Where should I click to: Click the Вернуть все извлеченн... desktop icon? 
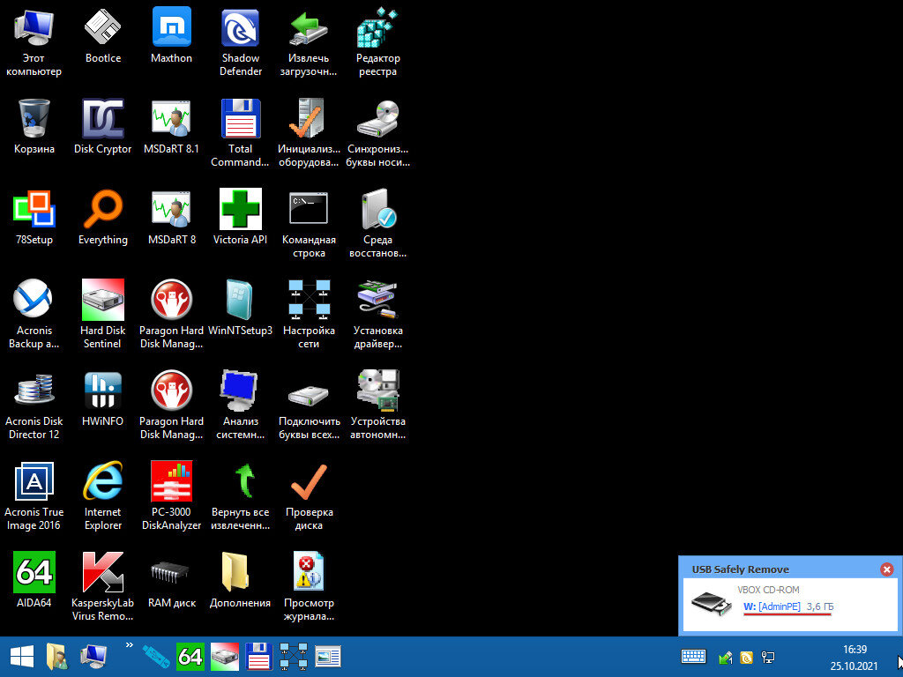[x=241, y=496]
